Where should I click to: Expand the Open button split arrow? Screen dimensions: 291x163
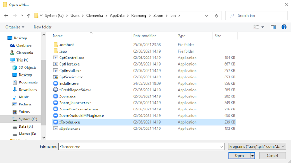coord(252,156)
